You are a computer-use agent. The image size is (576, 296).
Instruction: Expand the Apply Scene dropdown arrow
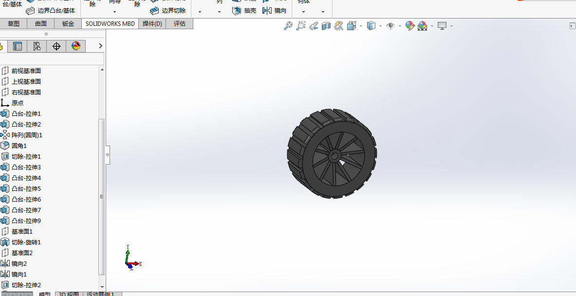(x=432, y=26)
